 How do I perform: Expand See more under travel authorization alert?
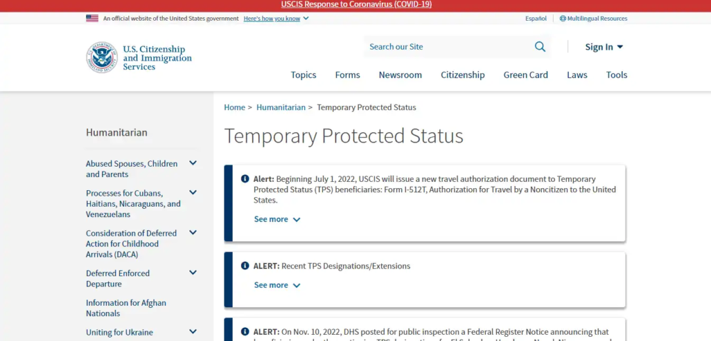point(277,219)
